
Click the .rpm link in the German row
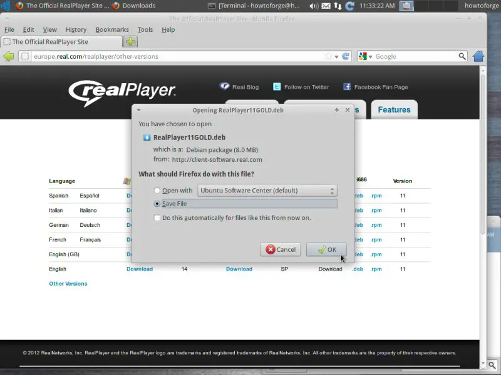pyautogui.click(x=376, y=225)
